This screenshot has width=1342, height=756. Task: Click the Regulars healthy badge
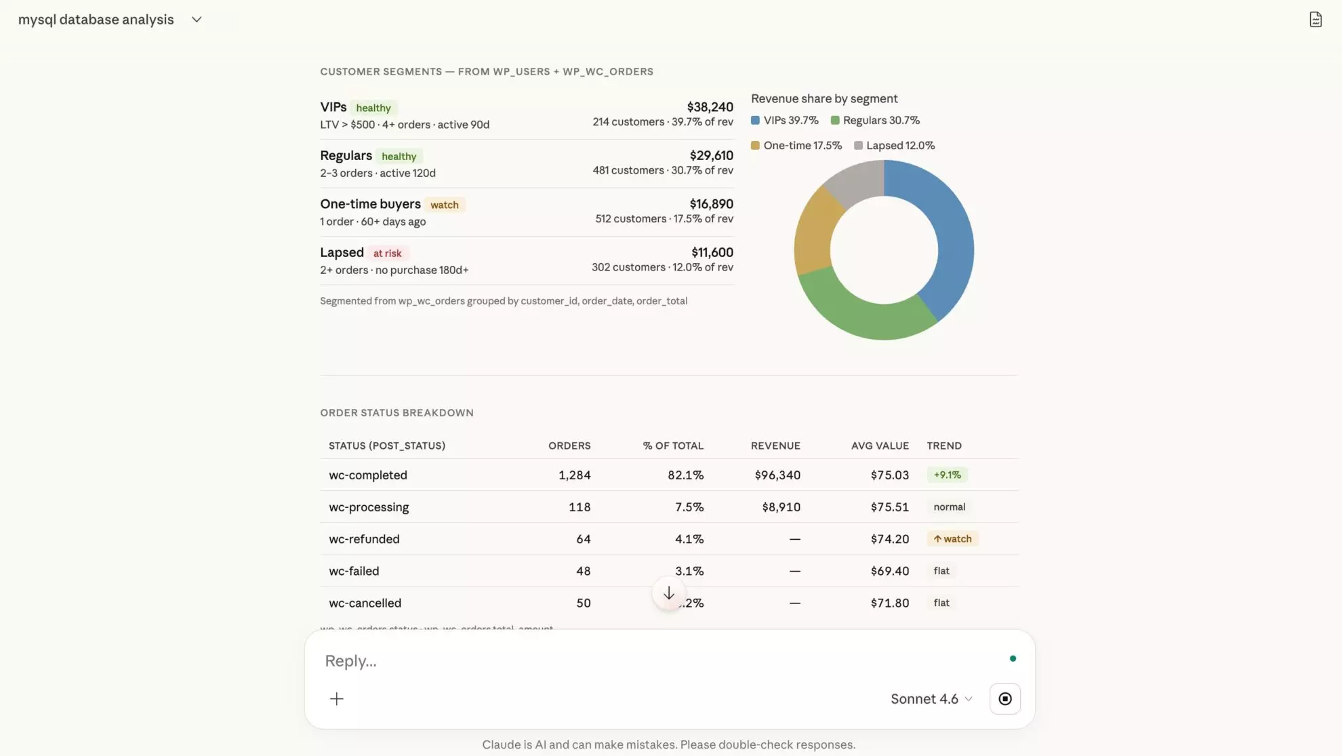point(399,157)
